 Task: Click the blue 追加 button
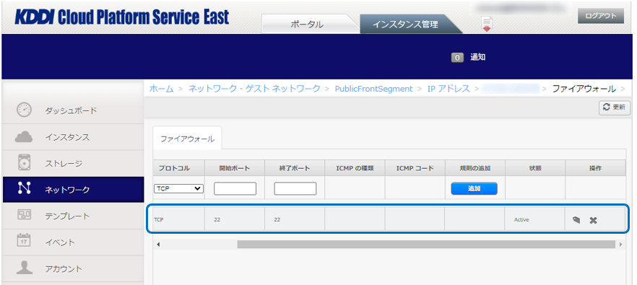[474, 188]
